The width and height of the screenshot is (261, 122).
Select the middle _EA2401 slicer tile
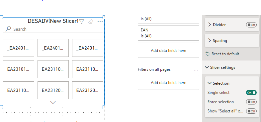tap(53, 48)
